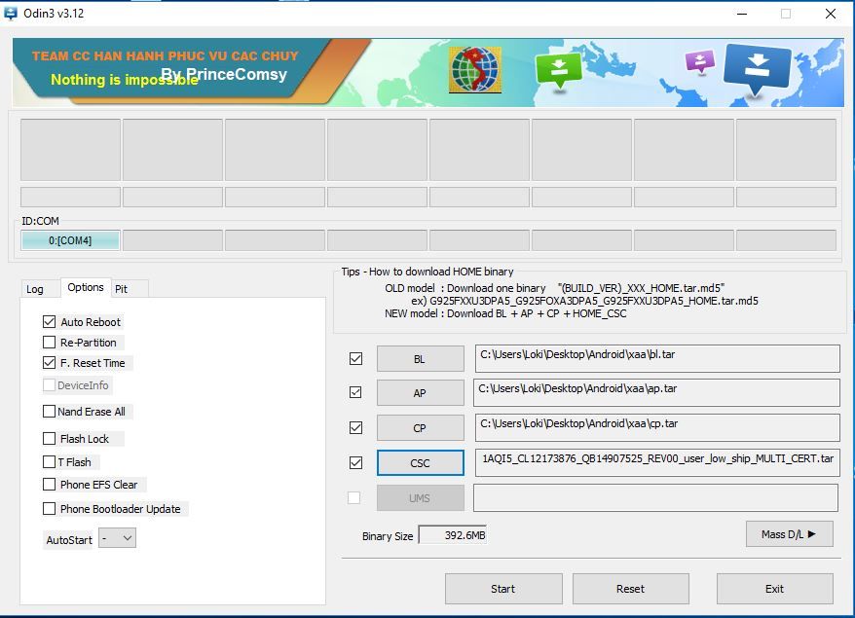Image resolution: width=855 pixels, height=618 pixels.
Task: Click the large blue download bubble icon
Action: (x=757, y=69)
